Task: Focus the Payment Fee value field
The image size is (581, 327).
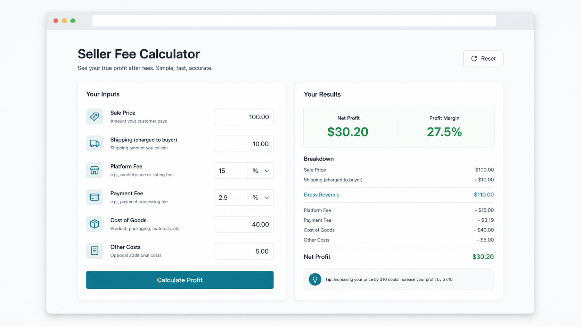Action: click(x=231, y=197)
